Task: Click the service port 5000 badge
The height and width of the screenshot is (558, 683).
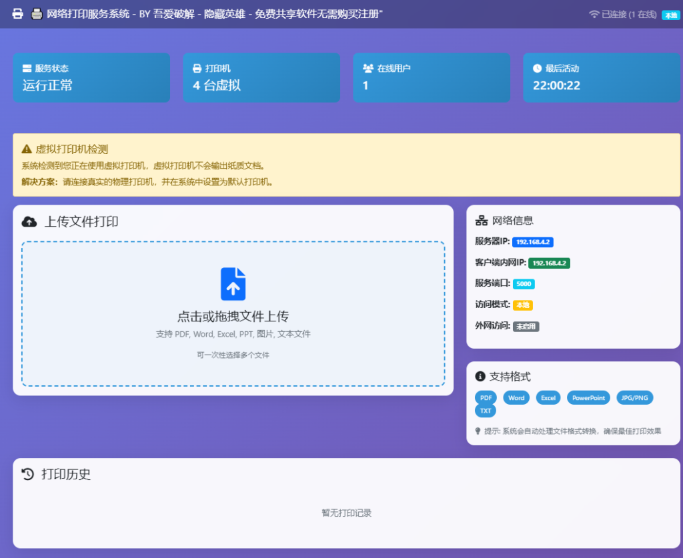Action: (x=524, y=284)
